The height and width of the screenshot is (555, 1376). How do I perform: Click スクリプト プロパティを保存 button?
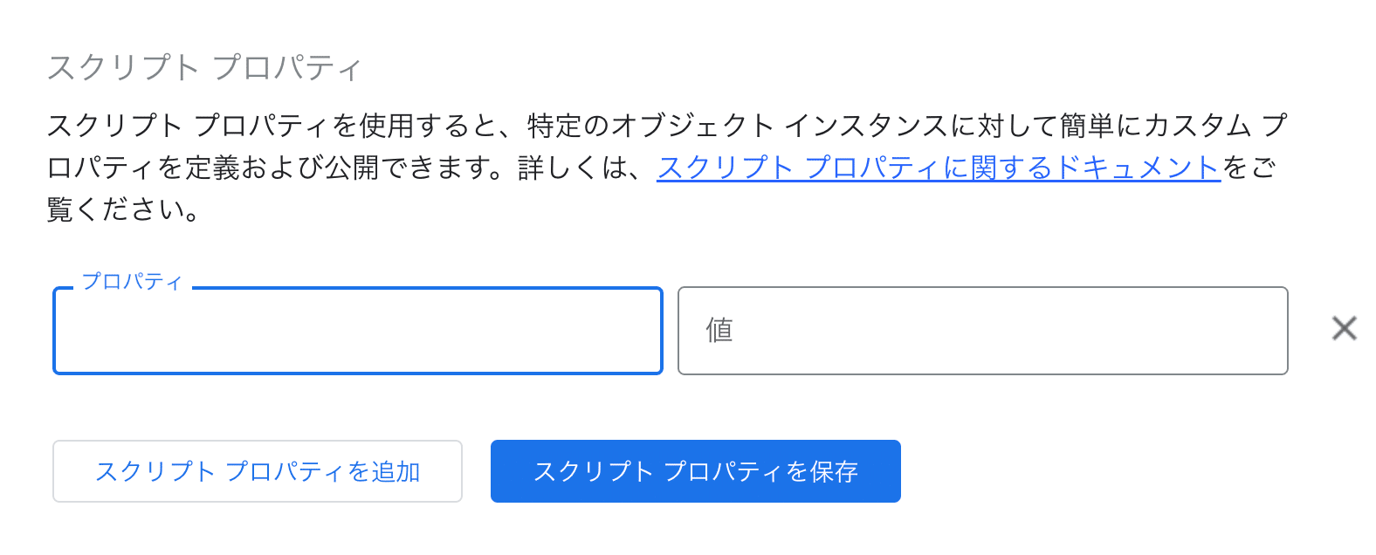click(x=695, y=471)
